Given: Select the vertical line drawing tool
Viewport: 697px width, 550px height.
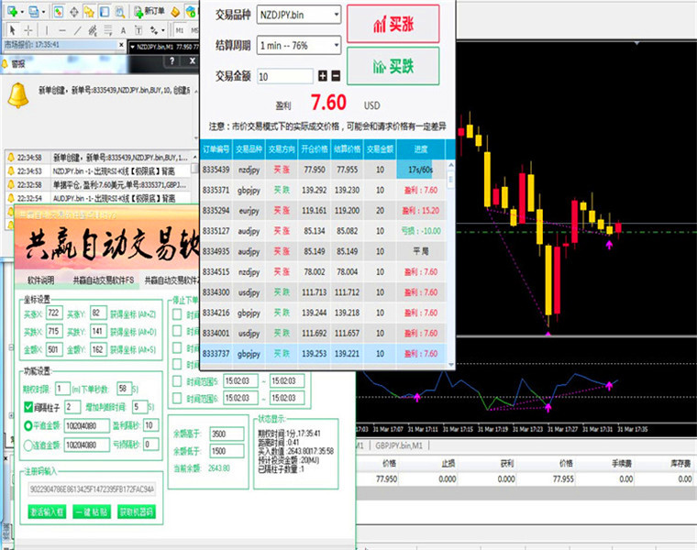Looking at the screenshot, I should tap(47, 30).
